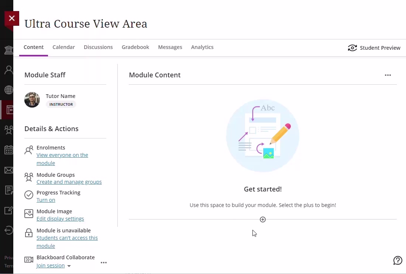The width and height of the screenshot is (406, 274).
Task: Open Messages via the envelope icon
Action: (x=8, y=170)
